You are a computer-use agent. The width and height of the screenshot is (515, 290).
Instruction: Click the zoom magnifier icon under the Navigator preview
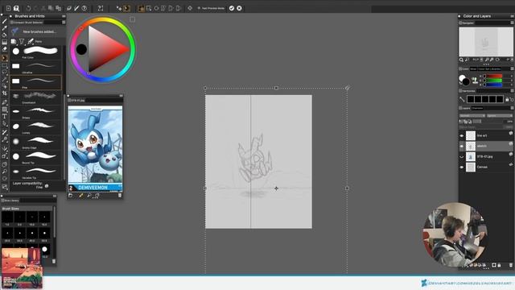(461, 60)
